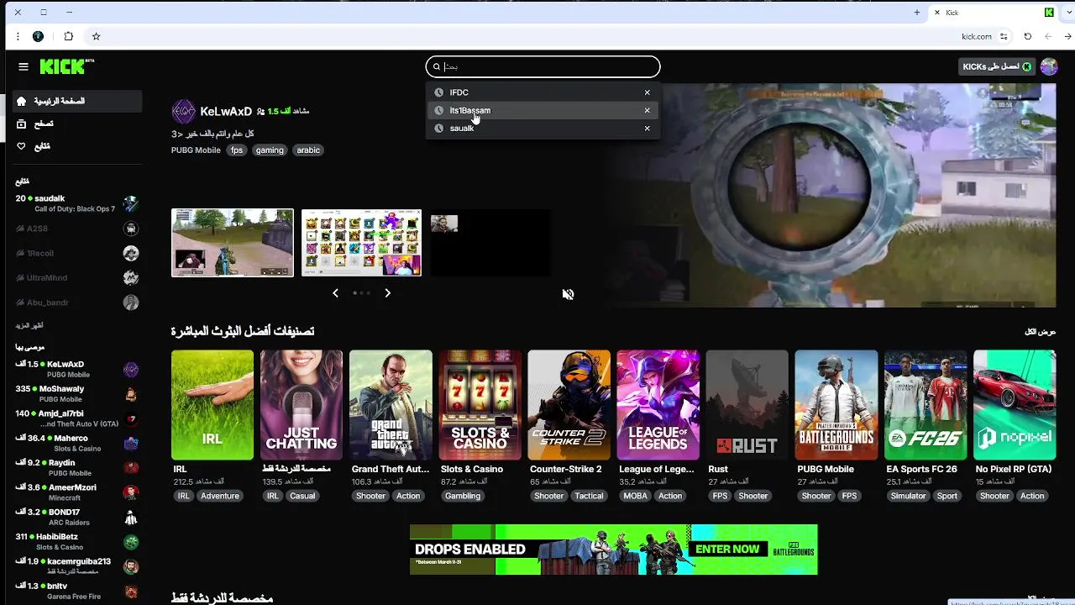Click the arabic tag under featured stream
The height and width of the screenshot is (605, 1075).
point(308,150)
